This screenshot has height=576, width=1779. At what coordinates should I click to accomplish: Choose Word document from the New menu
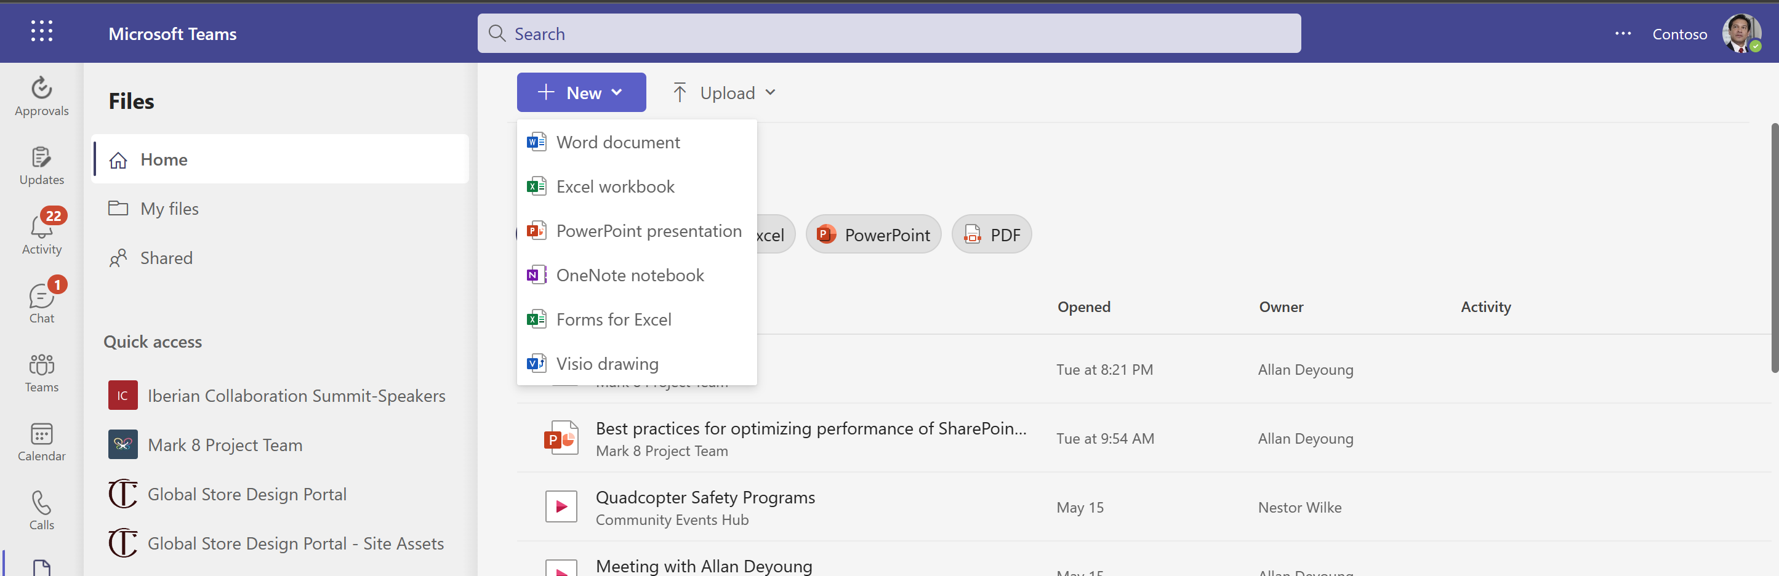tap(617, 142)
